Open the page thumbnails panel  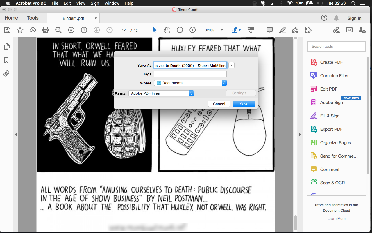pos(6,47)
